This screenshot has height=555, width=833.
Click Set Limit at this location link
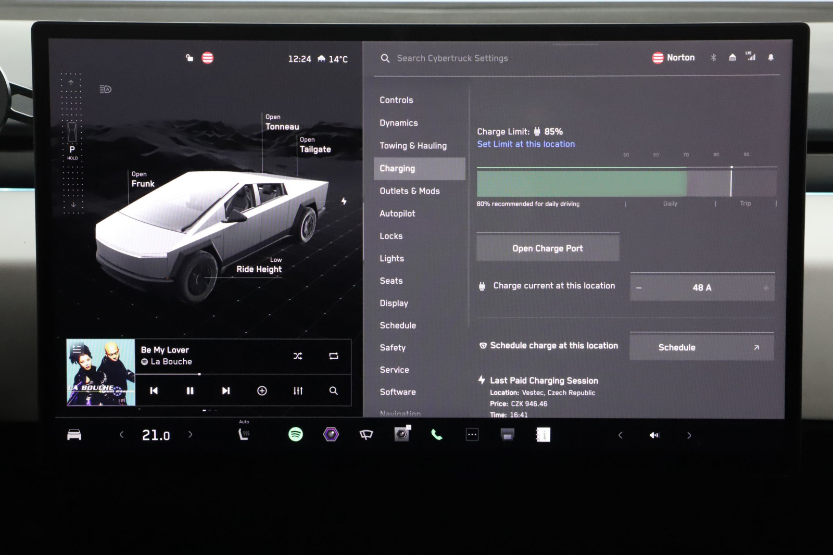pyautogui.click(x=526, y=144)
